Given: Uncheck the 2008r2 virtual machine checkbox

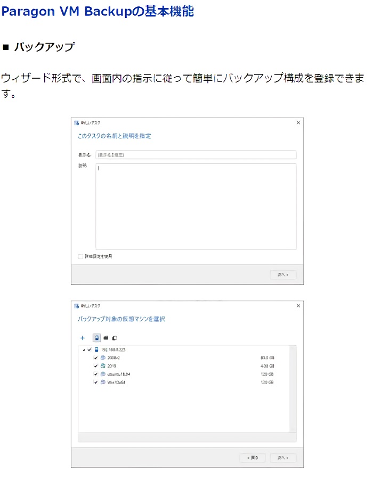Looking at the screenshot, I should point(96,358).
